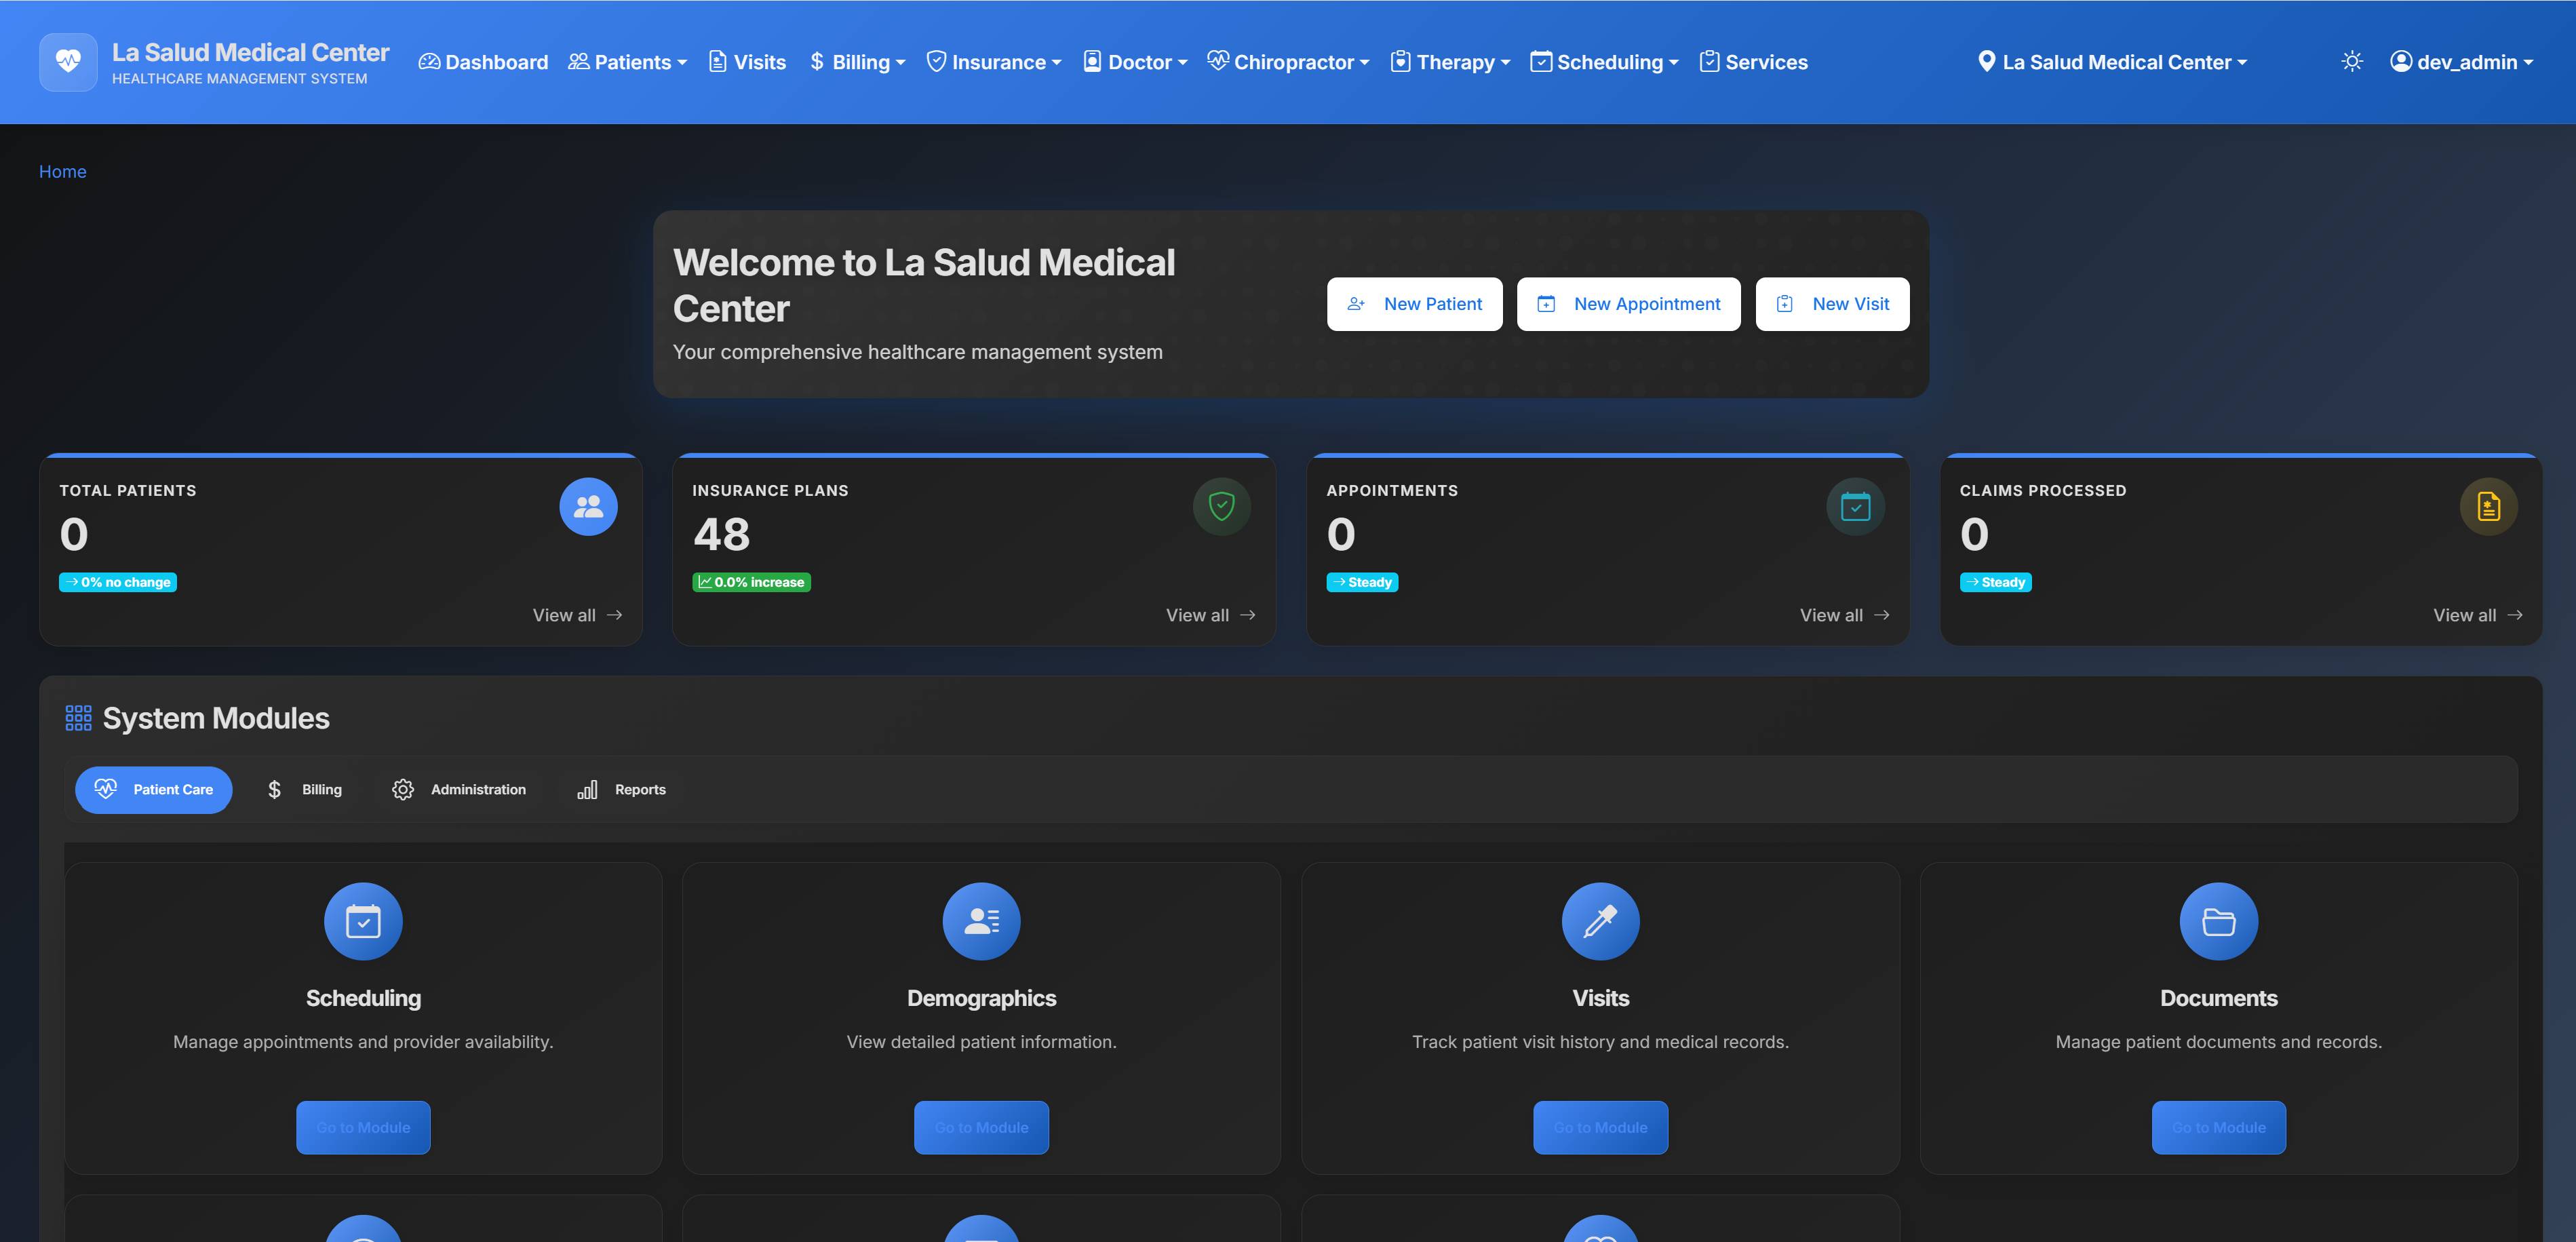Screen dimensions: 2576x1242
Task: Click the System Modules grid icon
Action: click(78, 717)
